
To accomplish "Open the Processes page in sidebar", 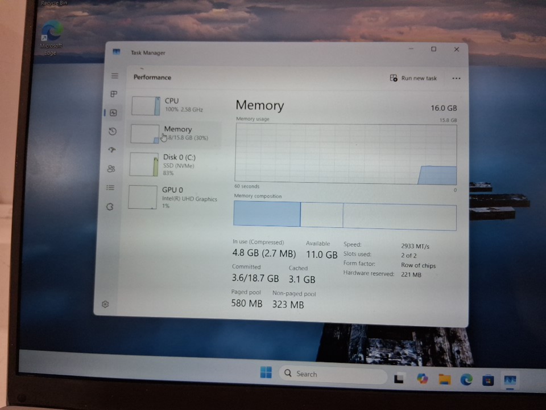I will 114,94.
